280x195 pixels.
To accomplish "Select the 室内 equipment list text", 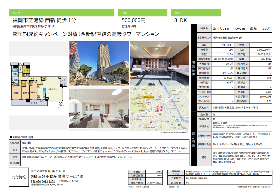I will point(104,150).
